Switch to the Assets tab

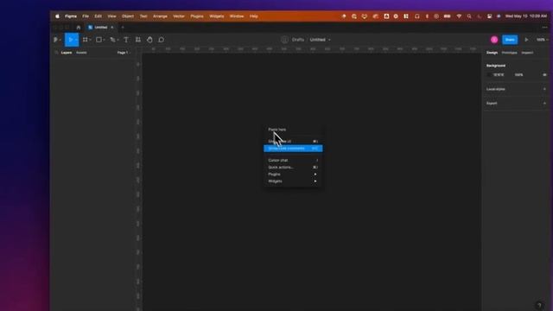(81, 53)
